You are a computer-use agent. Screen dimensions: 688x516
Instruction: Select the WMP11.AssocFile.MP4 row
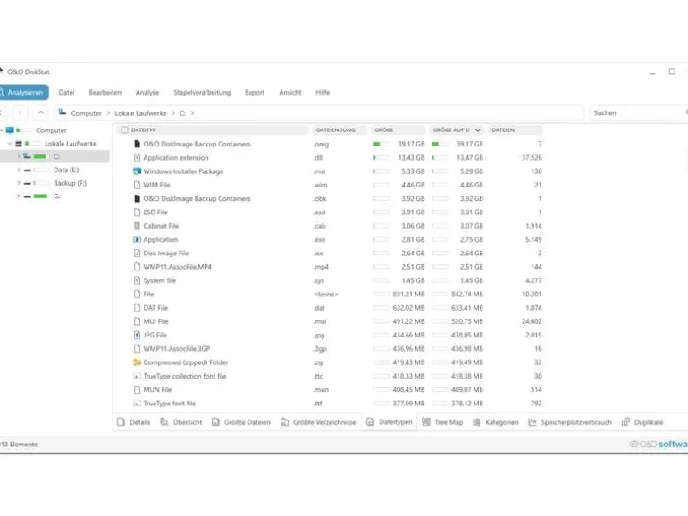[x=330, y=267]
